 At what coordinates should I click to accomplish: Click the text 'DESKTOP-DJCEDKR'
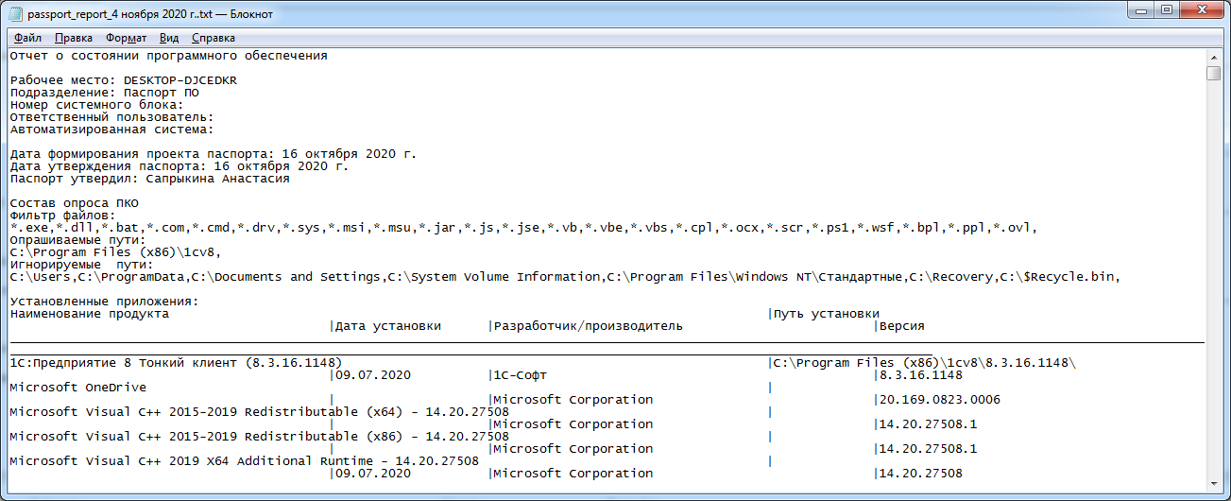click(180, 80)
